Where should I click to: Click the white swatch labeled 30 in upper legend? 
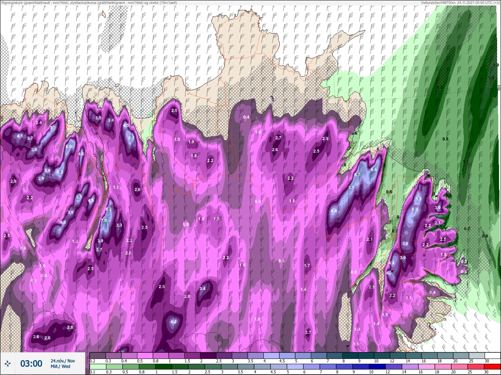point(493,356)
